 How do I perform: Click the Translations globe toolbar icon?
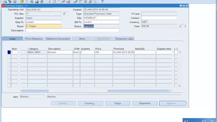click(85, 1)
